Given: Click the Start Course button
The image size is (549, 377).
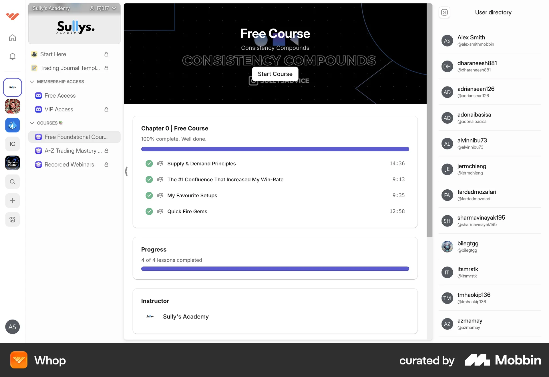Looking at the screenshot, I should pyautogui.click(x=275, y=74).
